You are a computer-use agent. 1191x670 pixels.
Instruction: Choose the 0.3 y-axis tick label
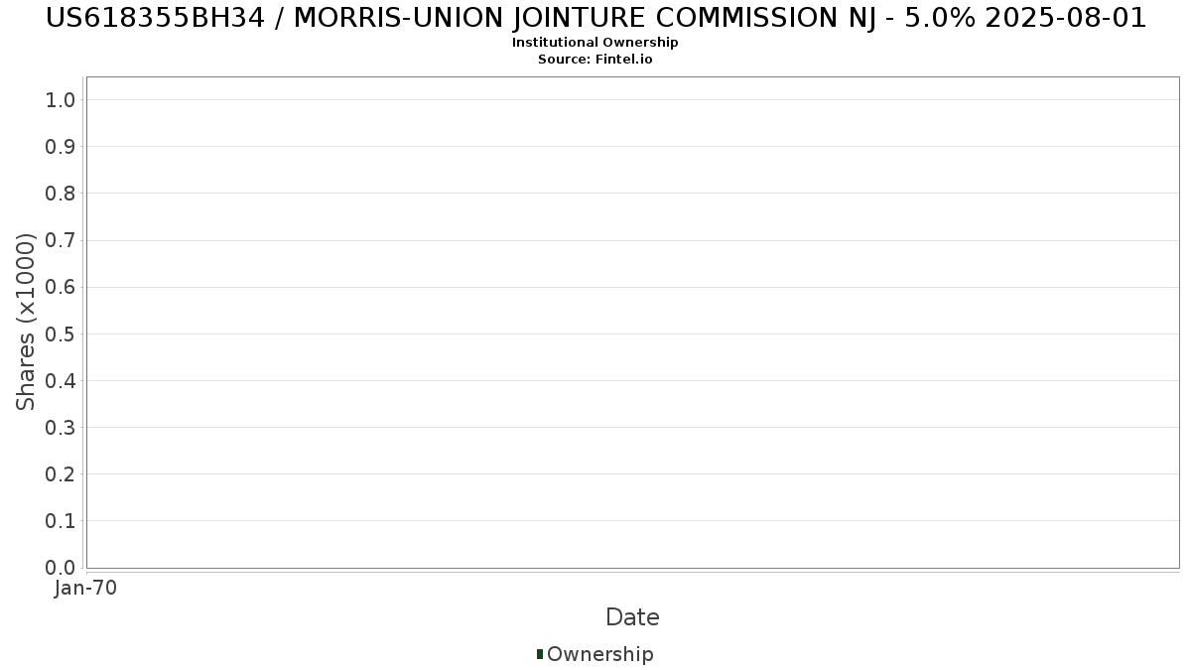tap(60, 427)
